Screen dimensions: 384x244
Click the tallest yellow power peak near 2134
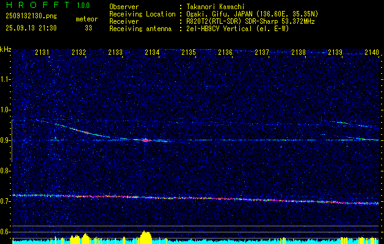(x=146, y=237)
